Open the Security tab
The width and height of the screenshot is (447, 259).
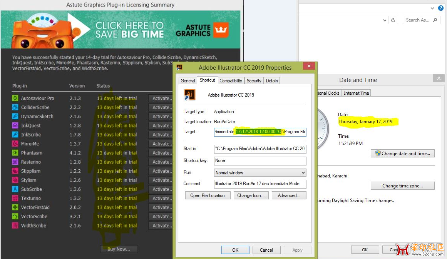254,81
